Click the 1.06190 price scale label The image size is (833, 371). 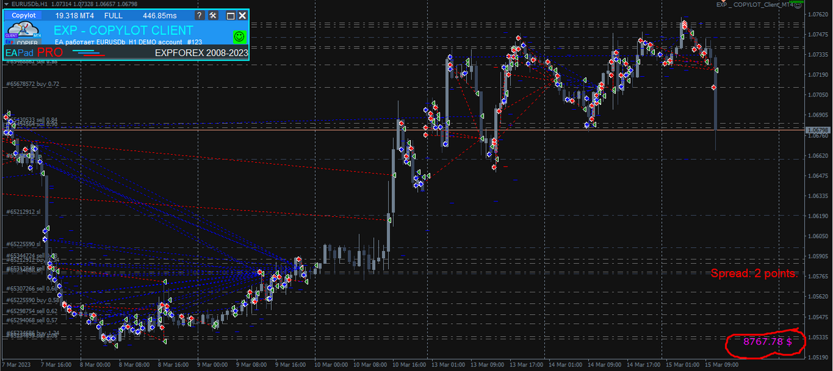pyautogui.click(x=819, y=216)
